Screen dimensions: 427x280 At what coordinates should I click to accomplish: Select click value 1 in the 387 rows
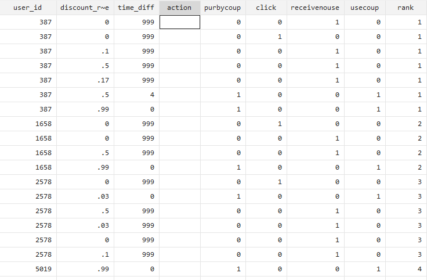pos(266,37)
